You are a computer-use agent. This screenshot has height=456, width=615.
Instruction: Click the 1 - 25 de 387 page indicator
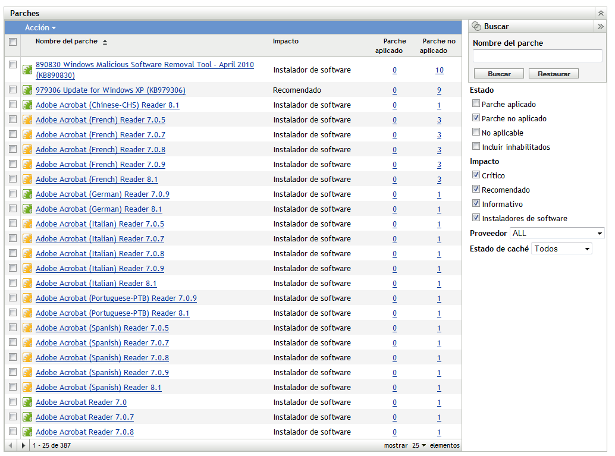52,445
